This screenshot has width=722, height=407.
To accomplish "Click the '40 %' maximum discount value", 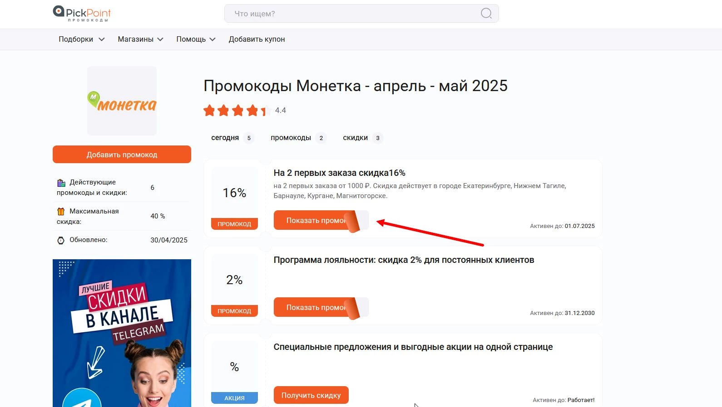I will click(158, 216).
